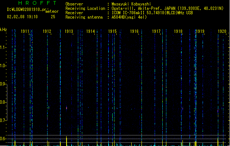Click the red meteor echo near 1913
This screenshot has width=230, height=146.
67,108
